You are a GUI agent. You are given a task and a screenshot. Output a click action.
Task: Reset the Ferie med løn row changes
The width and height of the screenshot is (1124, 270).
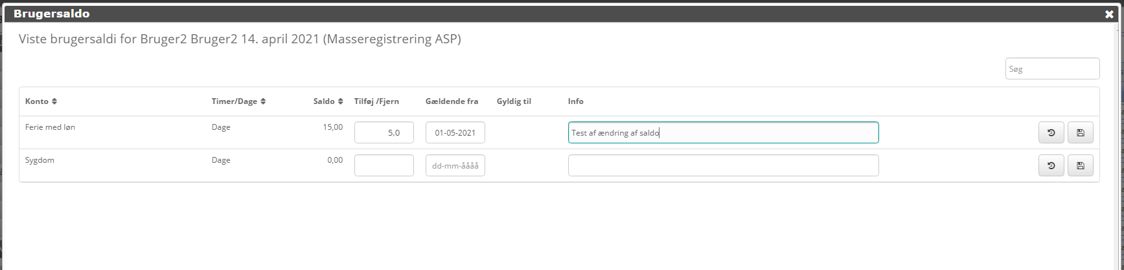pyautogui.click(x=1051, y=132)
